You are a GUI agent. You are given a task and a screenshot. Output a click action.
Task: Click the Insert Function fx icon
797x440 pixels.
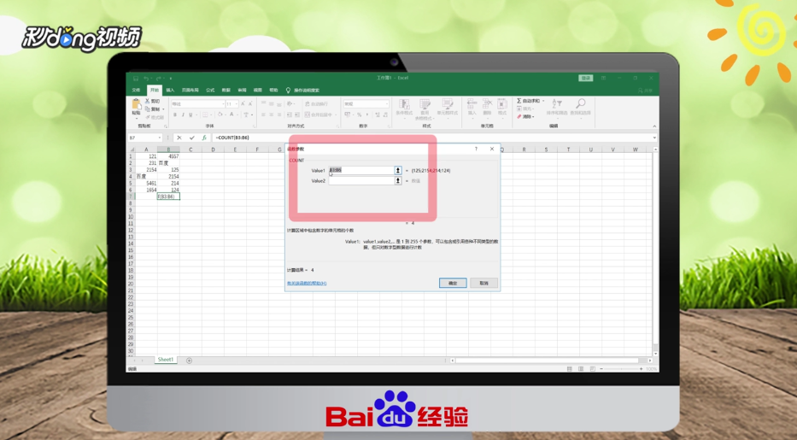point(204,138)
